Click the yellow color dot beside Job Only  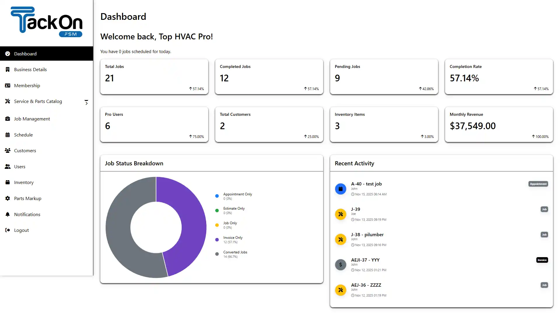(217, 225)
